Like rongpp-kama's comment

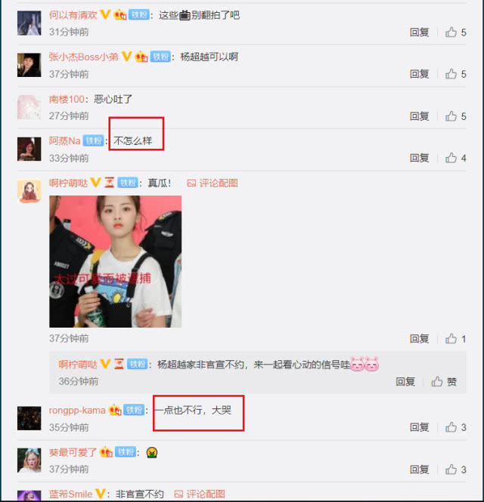point(455,427)
